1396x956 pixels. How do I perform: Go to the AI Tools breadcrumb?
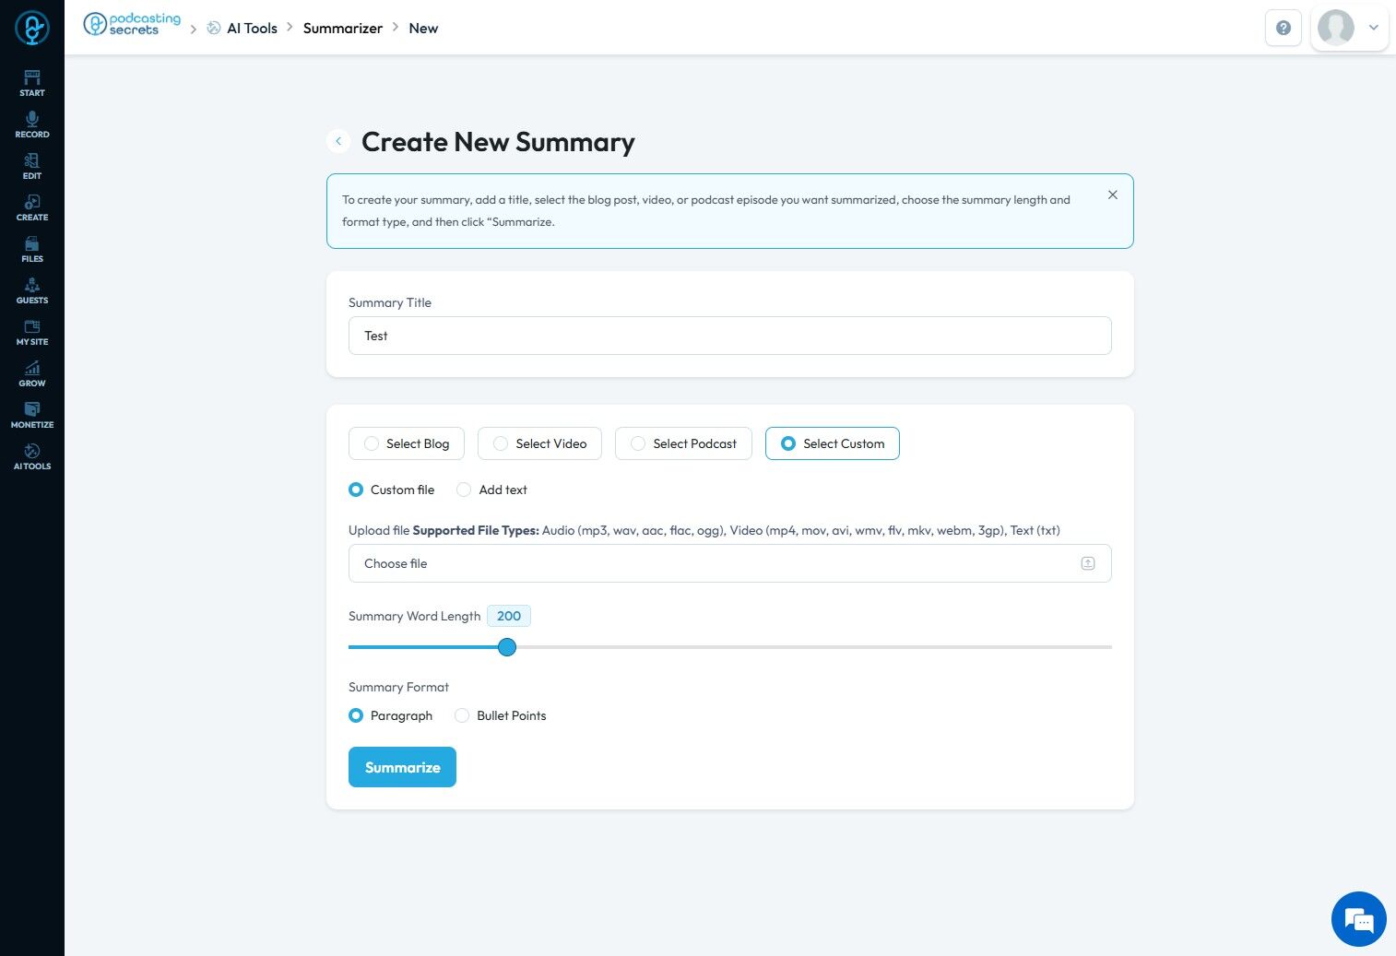252,29
